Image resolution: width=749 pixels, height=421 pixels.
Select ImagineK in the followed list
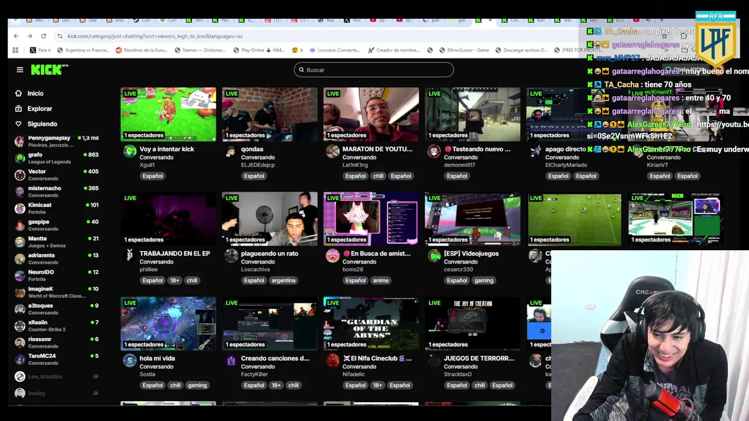(x=57, y=292)
